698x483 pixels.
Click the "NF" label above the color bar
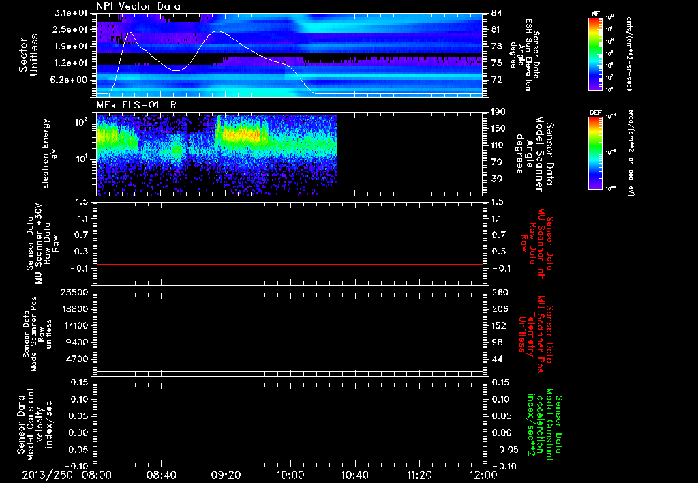click(595, 14)
